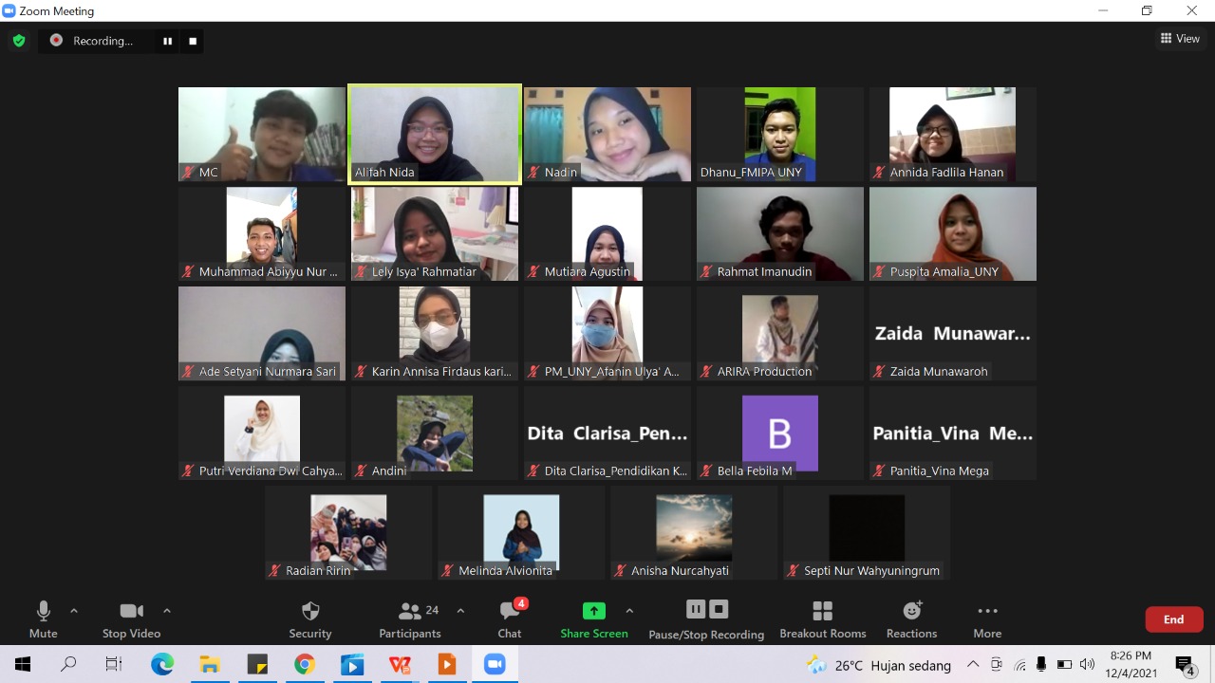Open the Windows notification center
The height and width of the screenshot is (683, 1215).
point(1185,665)
